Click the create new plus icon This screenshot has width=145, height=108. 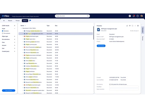click(x=130, y=16)
